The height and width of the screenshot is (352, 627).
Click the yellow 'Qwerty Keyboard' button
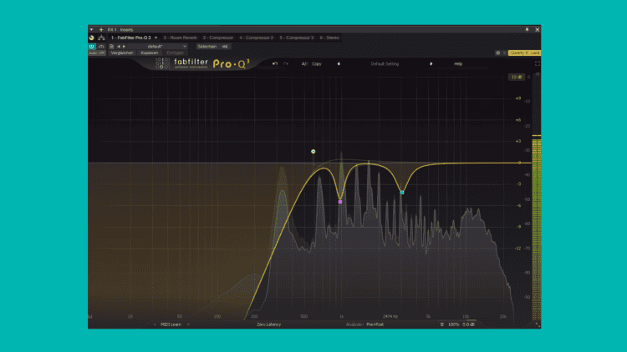click(524, 53)
